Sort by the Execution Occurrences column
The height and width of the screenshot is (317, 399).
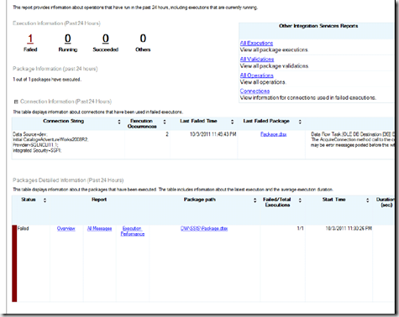pyautogui.click(x=165, y=122)
